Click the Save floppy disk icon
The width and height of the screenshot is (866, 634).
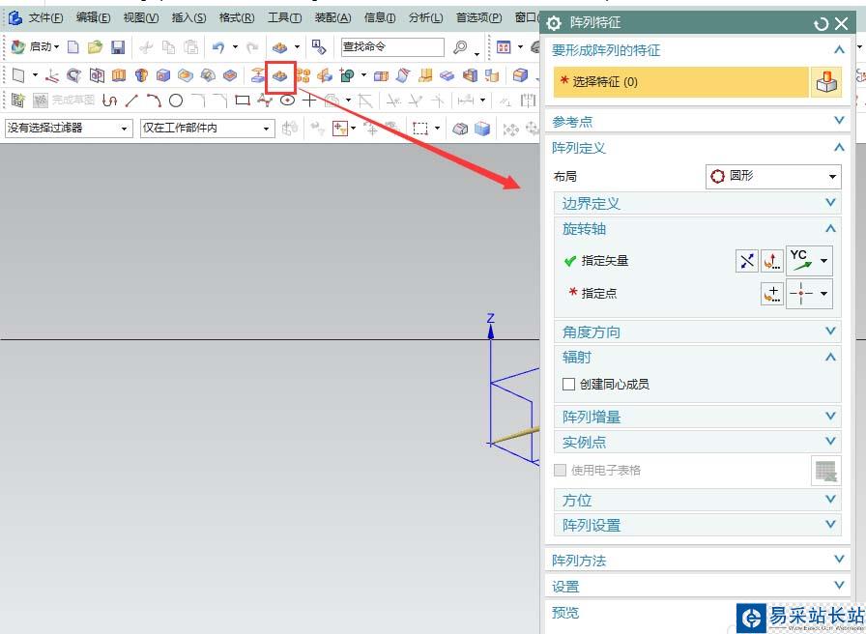click(118, 47)
